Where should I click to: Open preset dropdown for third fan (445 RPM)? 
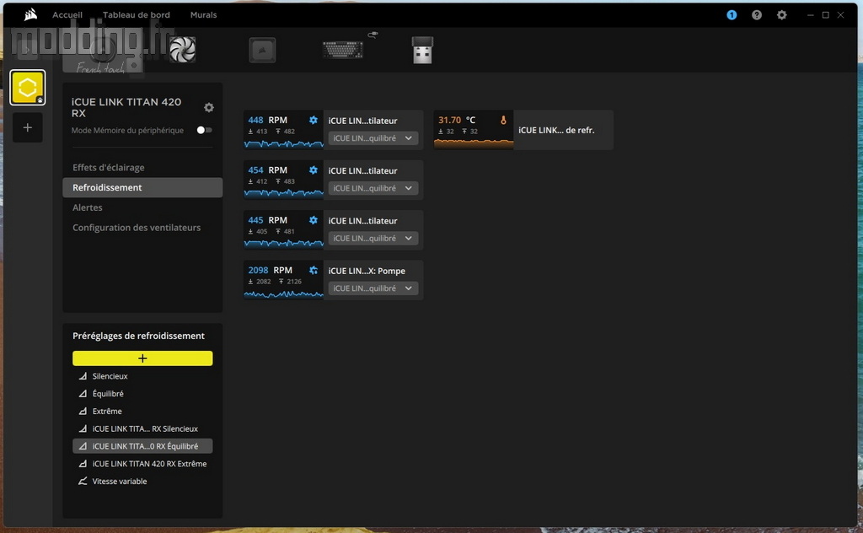[x=373, y=239]
